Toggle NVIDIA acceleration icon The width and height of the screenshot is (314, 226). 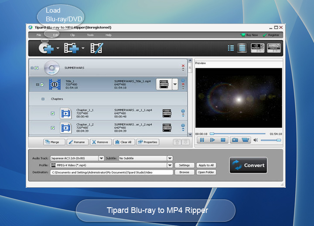[x=258, y=48]
